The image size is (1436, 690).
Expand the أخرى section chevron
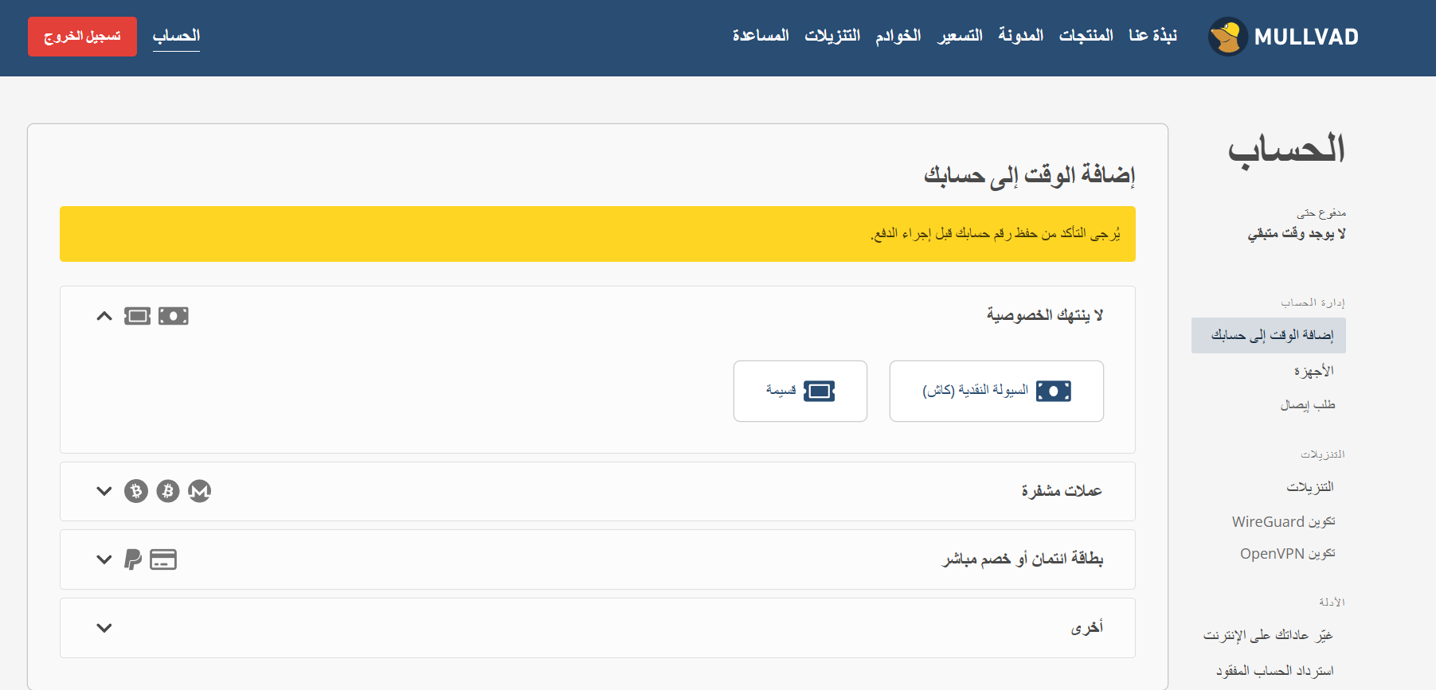pyautogui.click(x=104, y=628)
